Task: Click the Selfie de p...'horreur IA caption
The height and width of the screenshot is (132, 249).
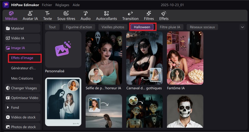Action: point(103,88)
